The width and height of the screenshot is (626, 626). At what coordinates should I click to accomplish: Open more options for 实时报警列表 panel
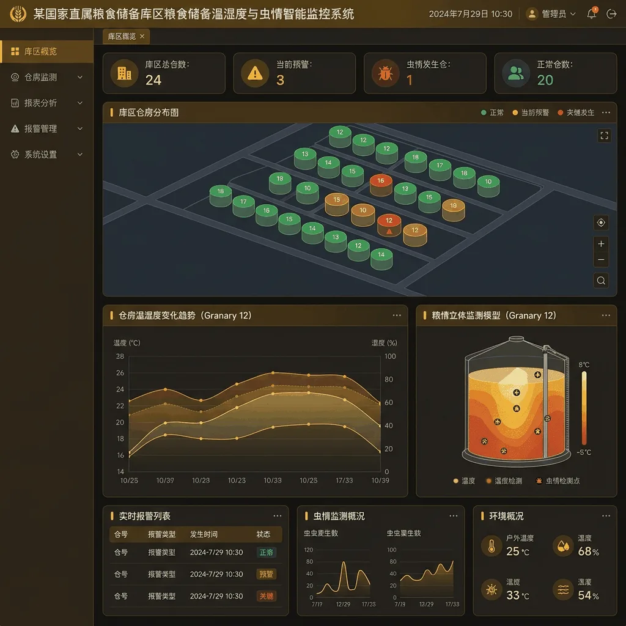[x=278, y=516]
